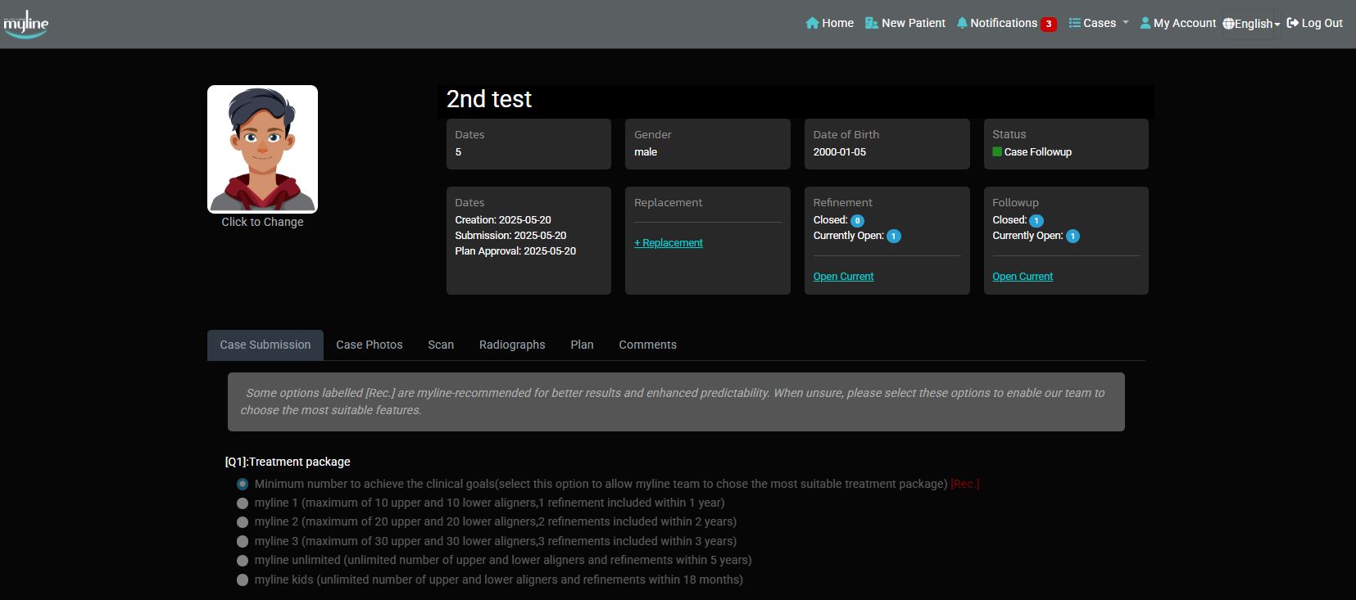This screenshot has width=1356, height=600.
Task: Click the Log Out arrow icon
Action: (x=1293, y=23)
